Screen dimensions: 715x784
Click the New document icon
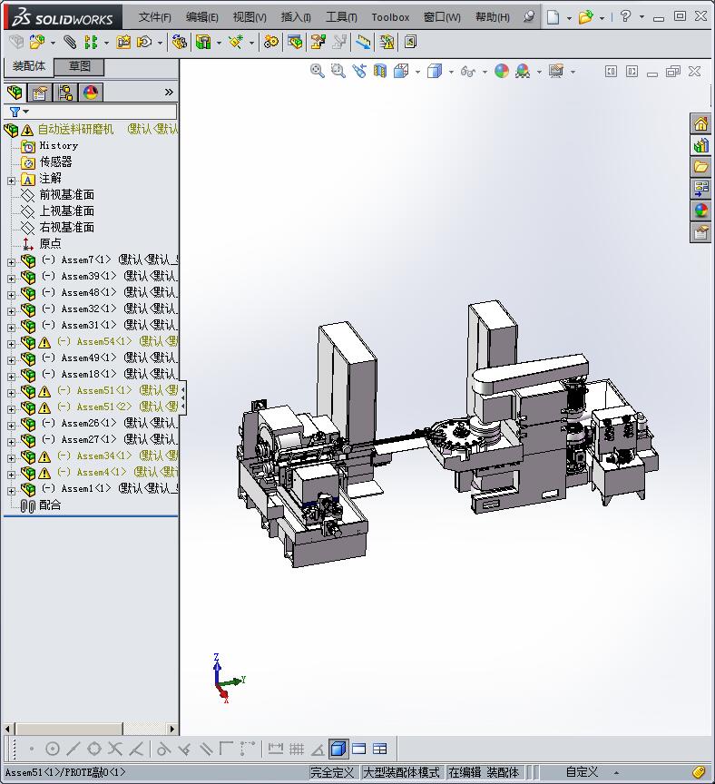coord(553,17)
